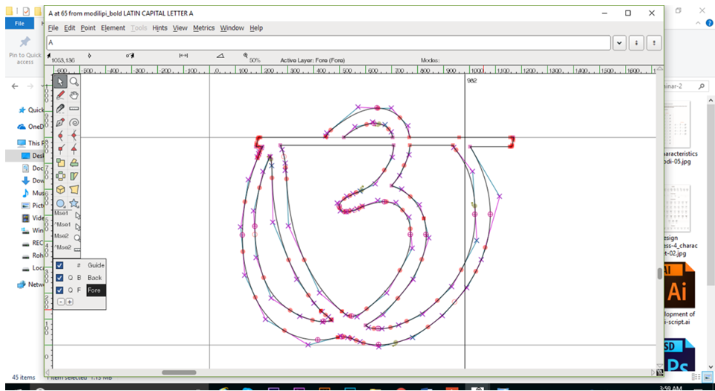Toggle Spiro spiral mode tool

tap(74, 122)
